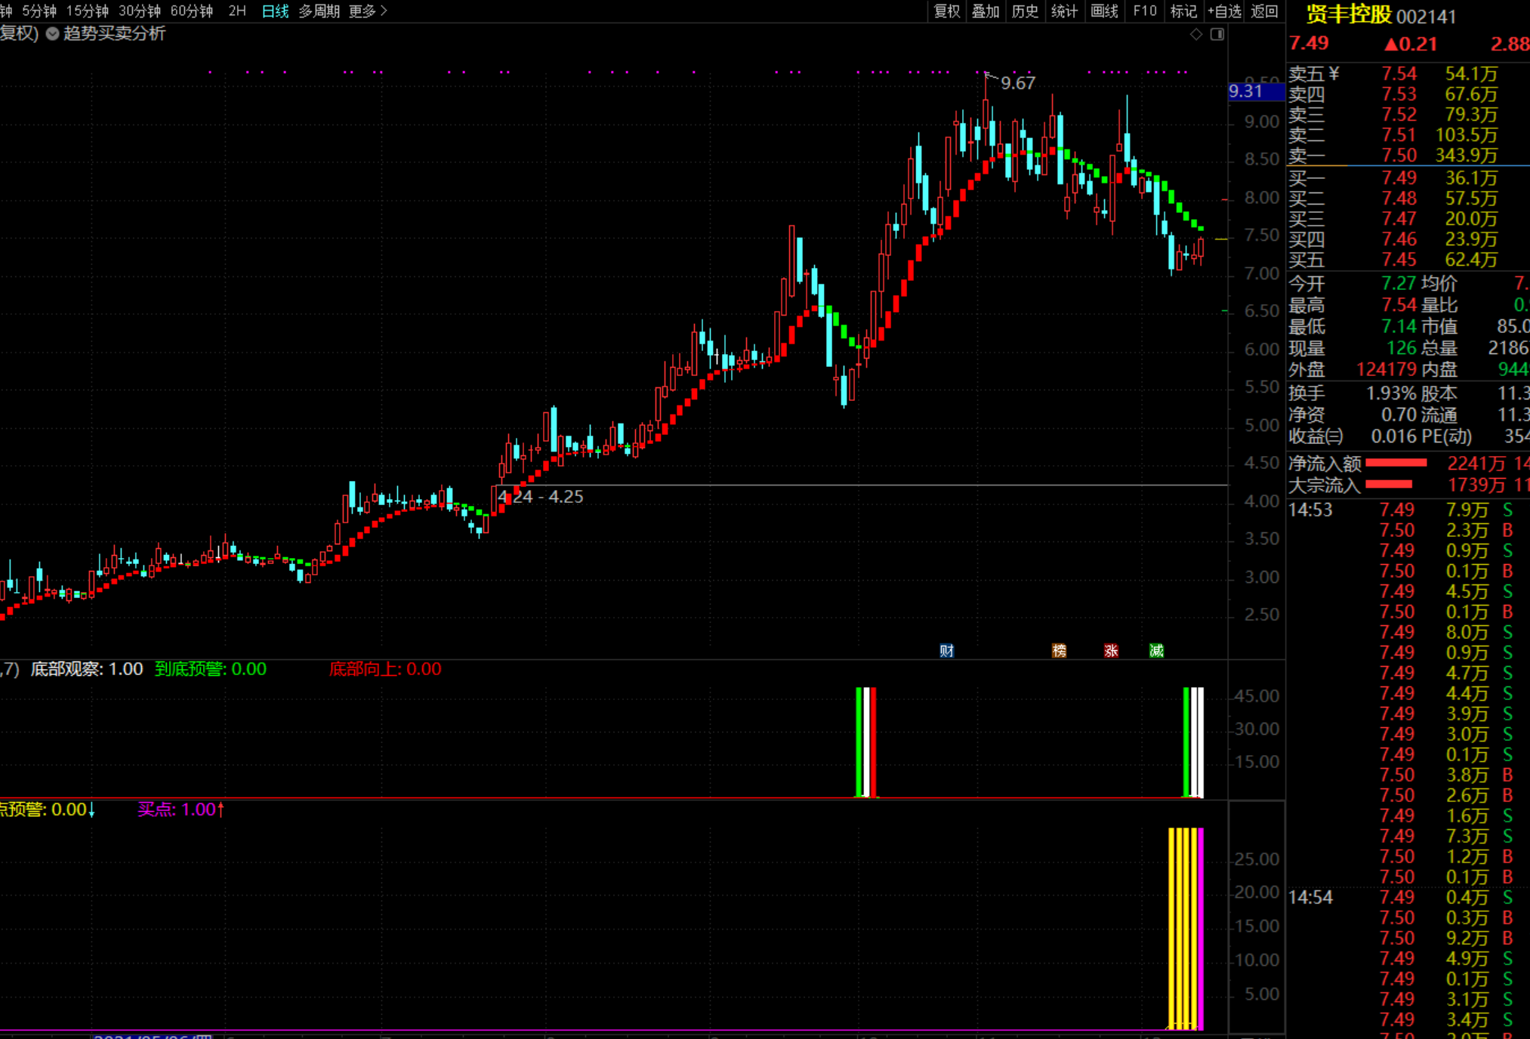Toggle 复权 price adjustment
The height and width of the screenshot is (1039, 1530).
tap(946, 11)
